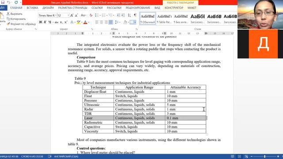Image resolution: width=283 pixels, height=159 pixels.
Task: Copy selection with Копировать
Action: pos(16,19)
